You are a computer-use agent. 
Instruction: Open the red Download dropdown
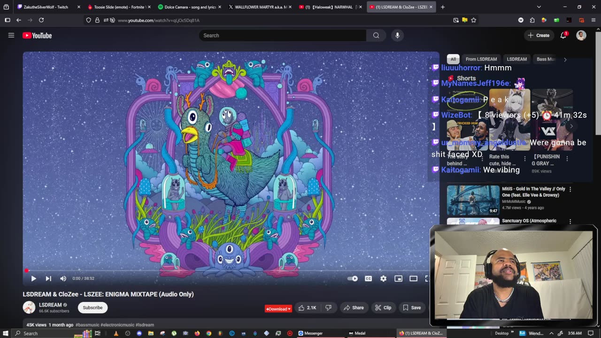pos(278,308)
